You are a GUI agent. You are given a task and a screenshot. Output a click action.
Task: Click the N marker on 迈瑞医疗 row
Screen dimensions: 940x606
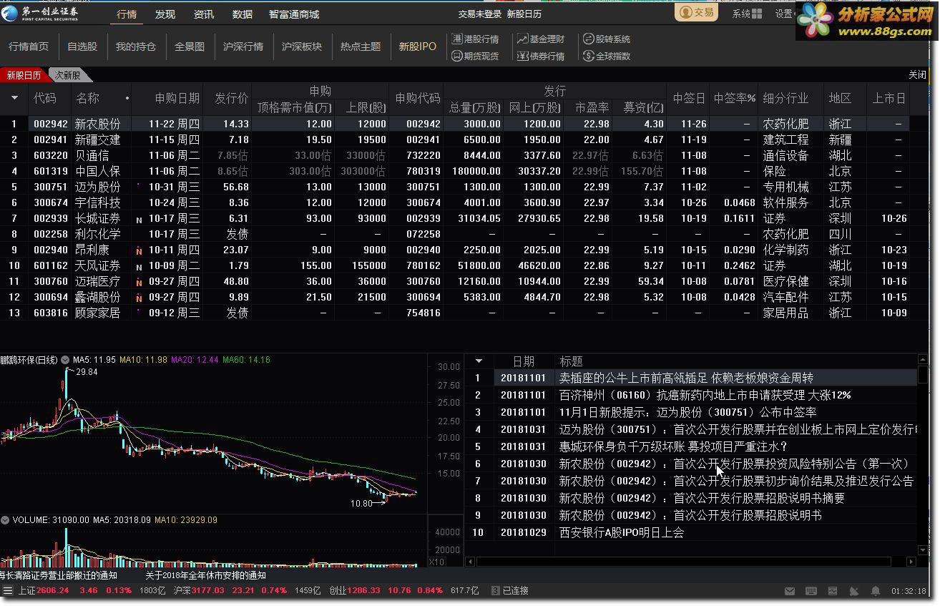tap(139, 282)
